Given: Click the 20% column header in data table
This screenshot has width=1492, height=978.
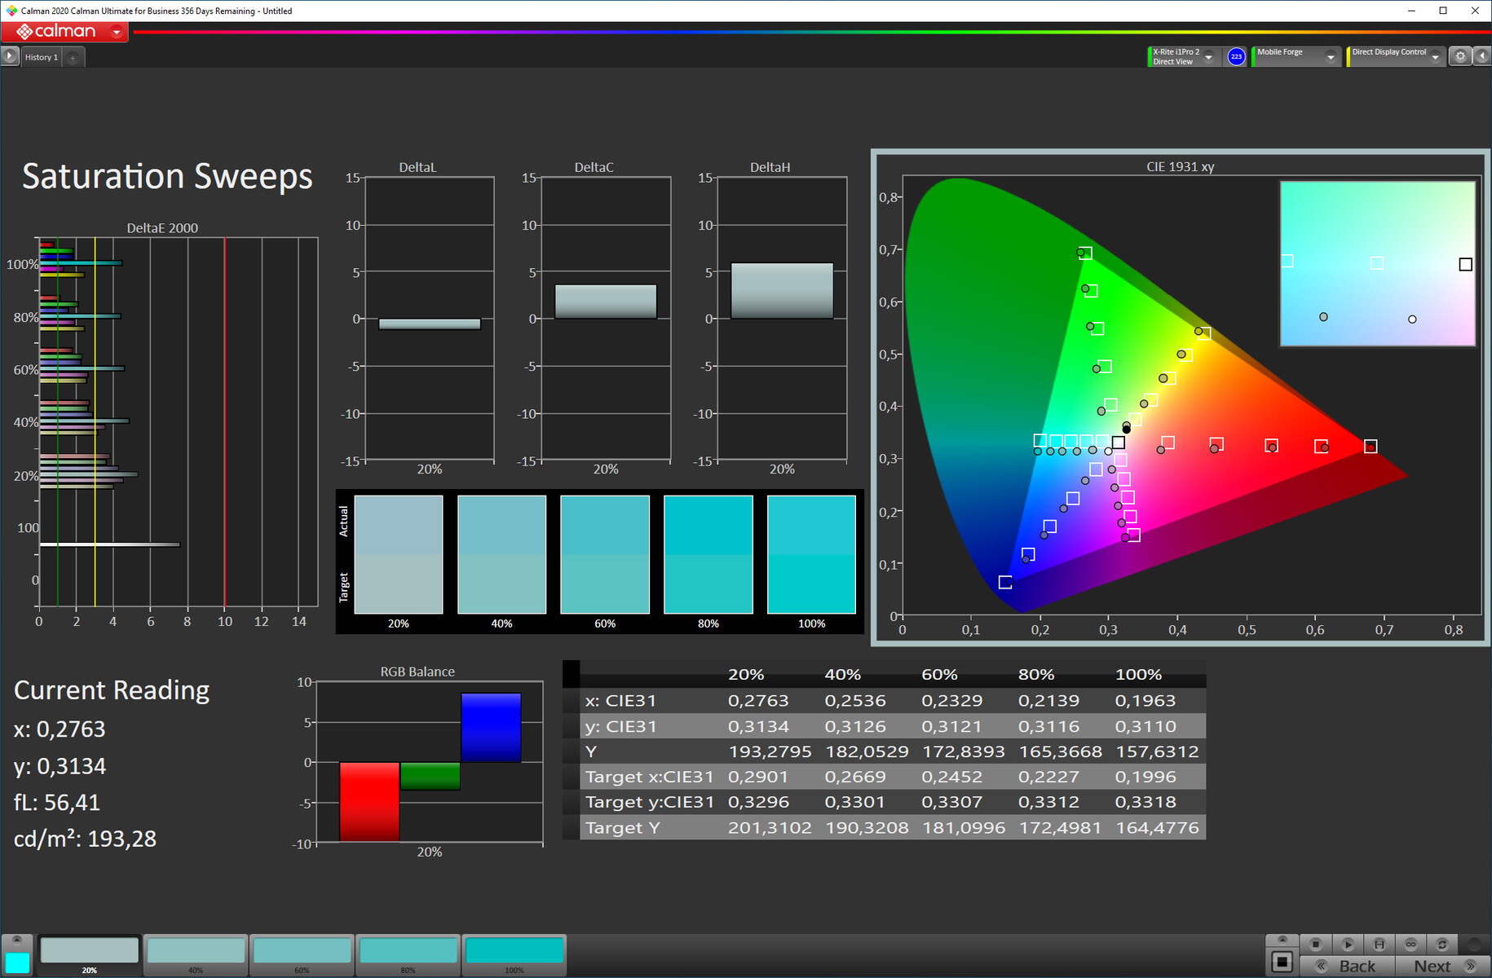Looking at the screenshot, I should 746,675.
